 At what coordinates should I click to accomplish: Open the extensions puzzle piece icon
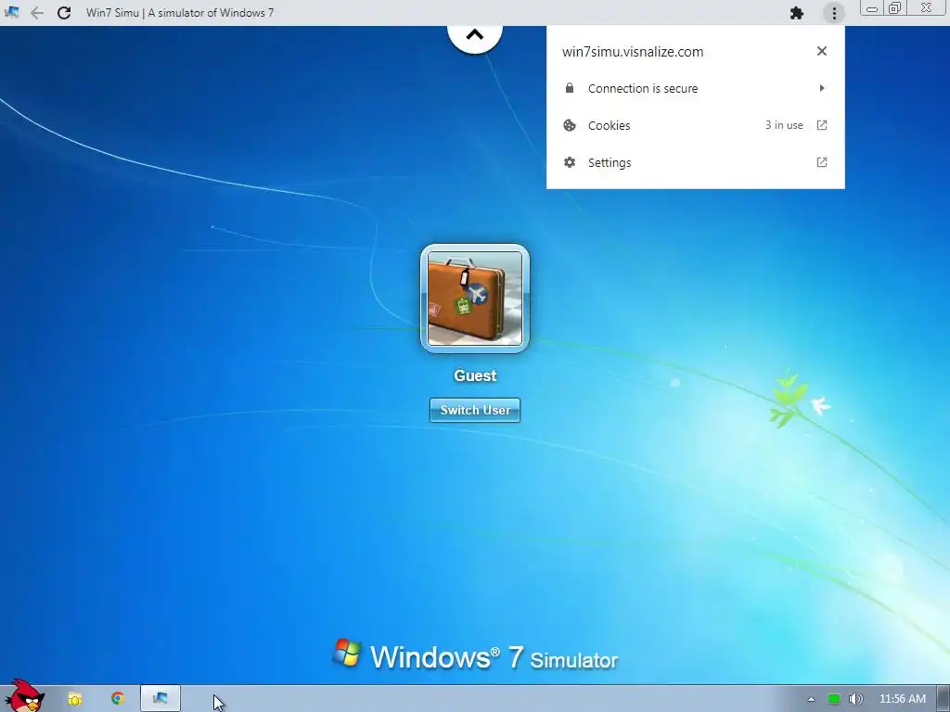tap(797, 13)
